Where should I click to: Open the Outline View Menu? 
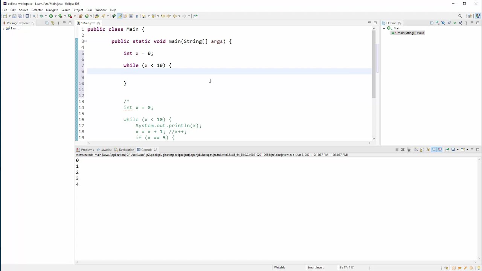coord(466,23)
